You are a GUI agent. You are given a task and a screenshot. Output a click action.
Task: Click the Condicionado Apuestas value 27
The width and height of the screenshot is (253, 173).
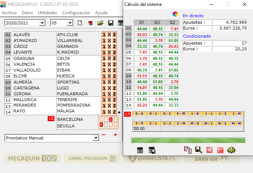tap(229, 43)
